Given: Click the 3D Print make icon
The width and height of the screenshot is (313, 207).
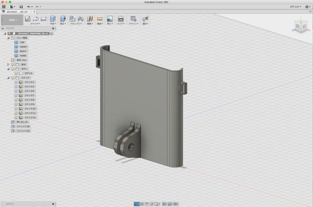Looking at the screenshot, I should (121, 19).
